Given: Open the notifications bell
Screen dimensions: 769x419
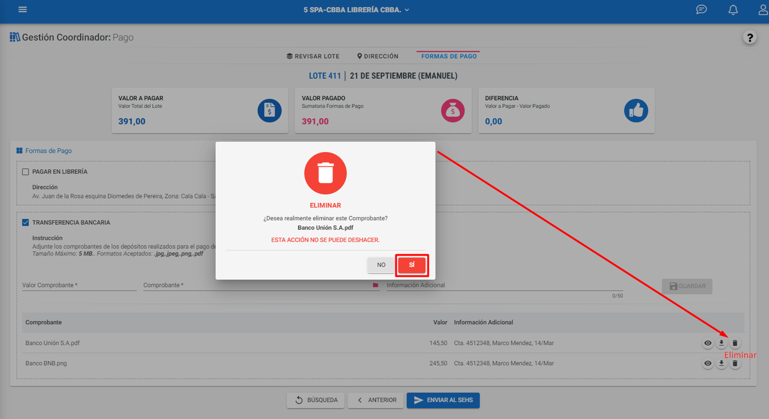Looking at the screenshot, I should pyautogui.click(x=733, y=10).
